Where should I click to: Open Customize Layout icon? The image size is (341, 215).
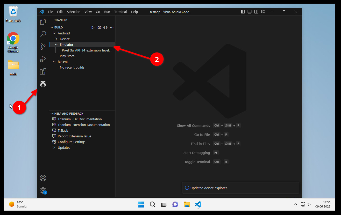tap(263, 12)
